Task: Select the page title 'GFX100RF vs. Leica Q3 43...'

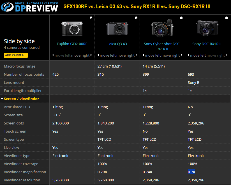Action: pos(137,6)
